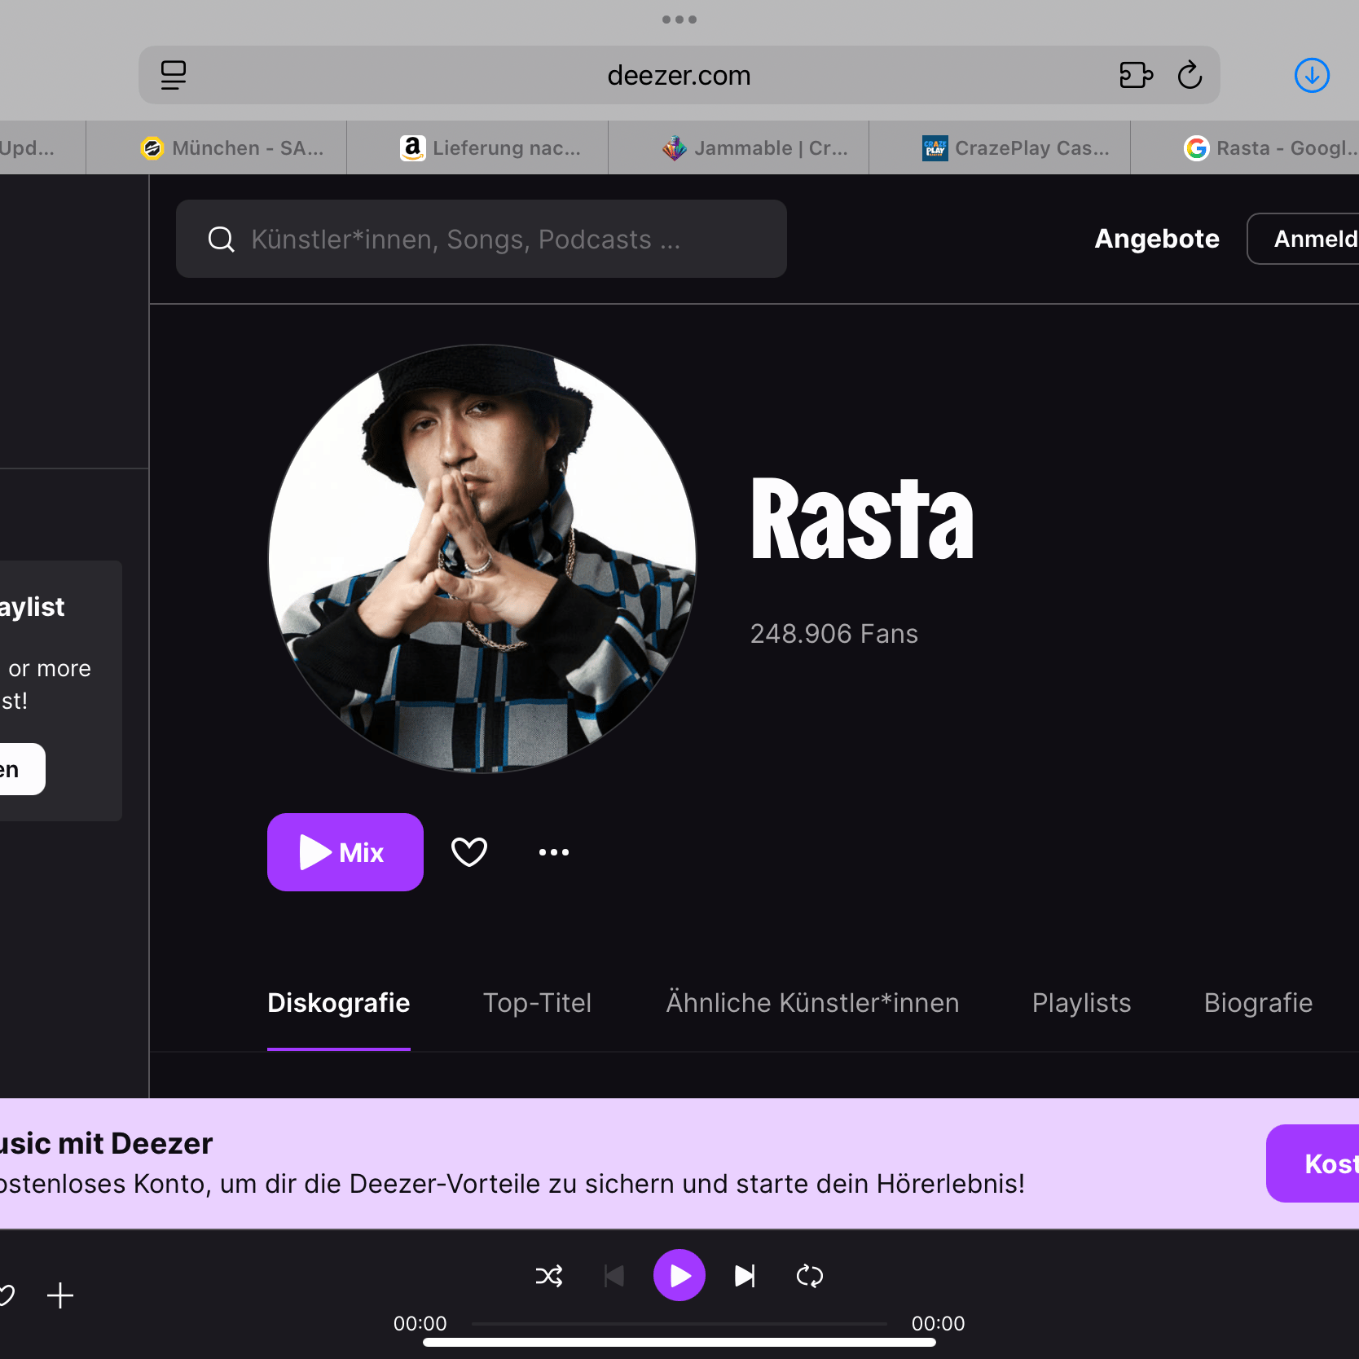
Task: Skip to previous track
Action: 614,1275
